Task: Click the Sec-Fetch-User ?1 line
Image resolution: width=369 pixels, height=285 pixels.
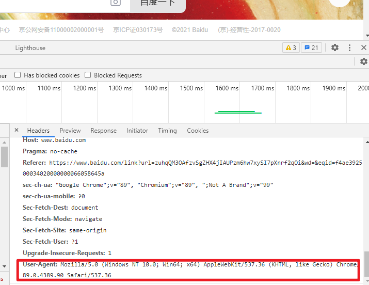Action: [x=51, y=242]
